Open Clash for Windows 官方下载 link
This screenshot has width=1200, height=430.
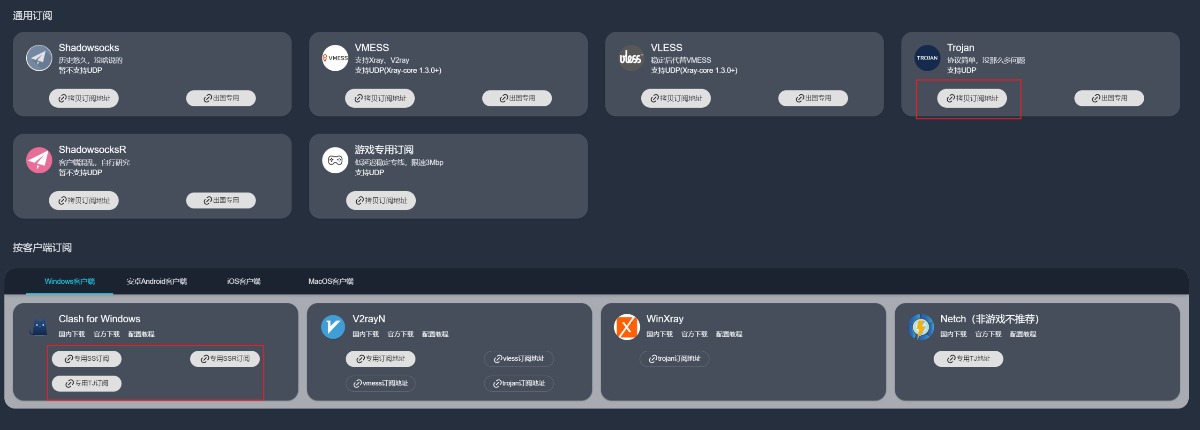[x=106, y=334]
